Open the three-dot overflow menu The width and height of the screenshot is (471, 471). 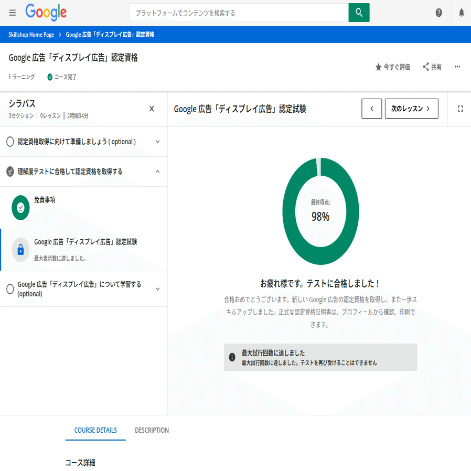click(x=457, y=67)
